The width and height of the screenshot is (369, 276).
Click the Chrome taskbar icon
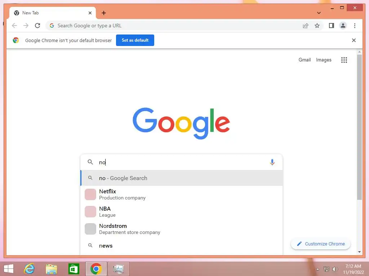pos(96,269)
